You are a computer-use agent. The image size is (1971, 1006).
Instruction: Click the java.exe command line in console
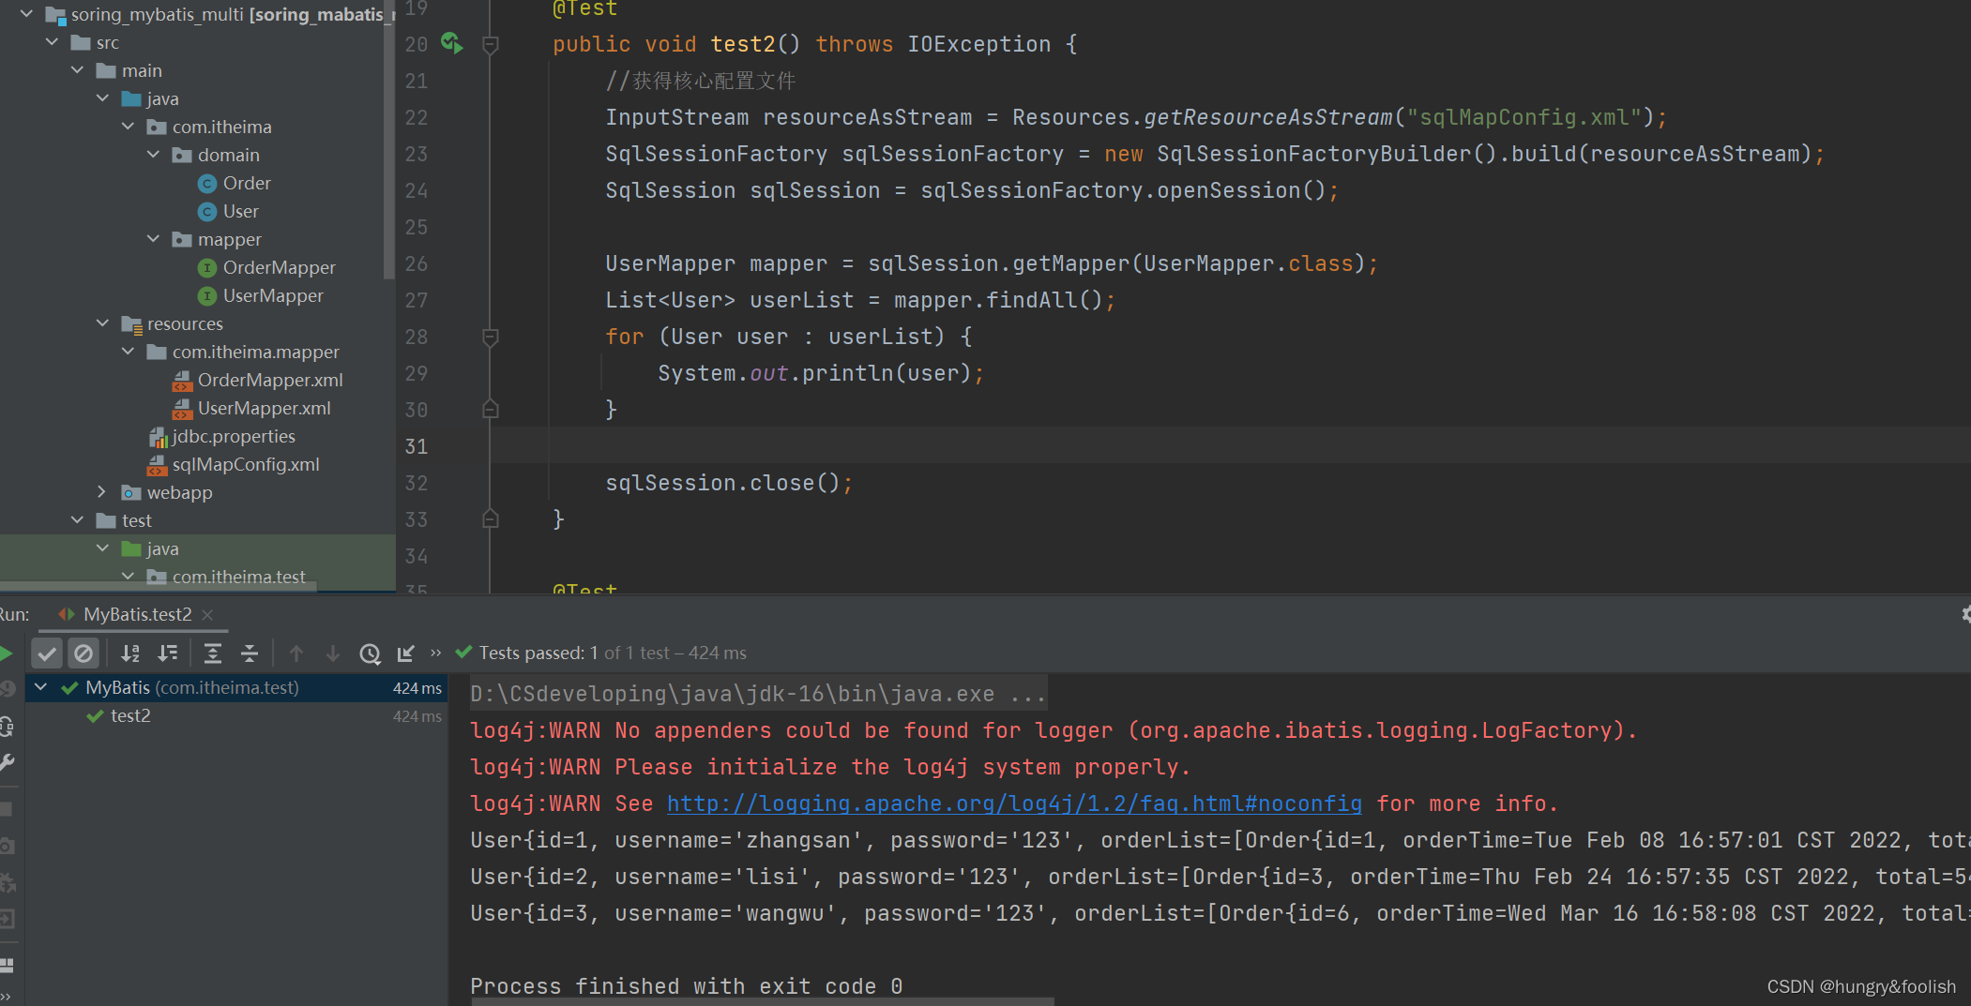click(758, 694)
